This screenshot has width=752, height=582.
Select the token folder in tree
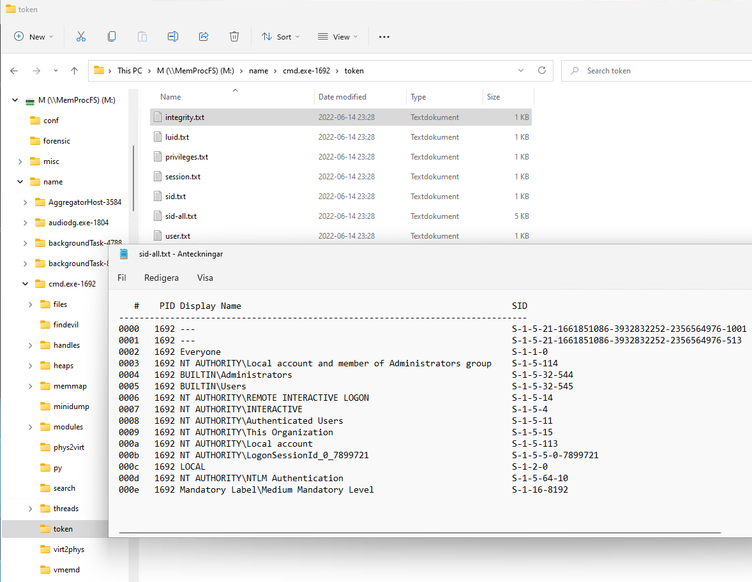(63, 529)
